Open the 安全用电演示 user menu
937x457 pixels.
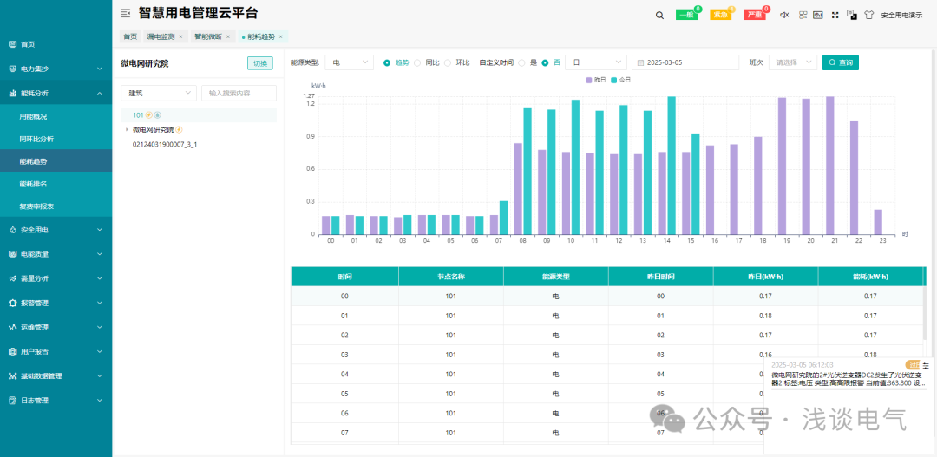point(901,16)
